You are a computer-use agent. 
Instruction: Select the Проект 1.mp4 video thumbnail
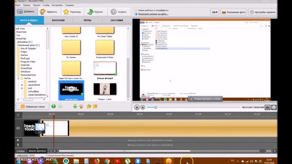(x=105, y=89)
